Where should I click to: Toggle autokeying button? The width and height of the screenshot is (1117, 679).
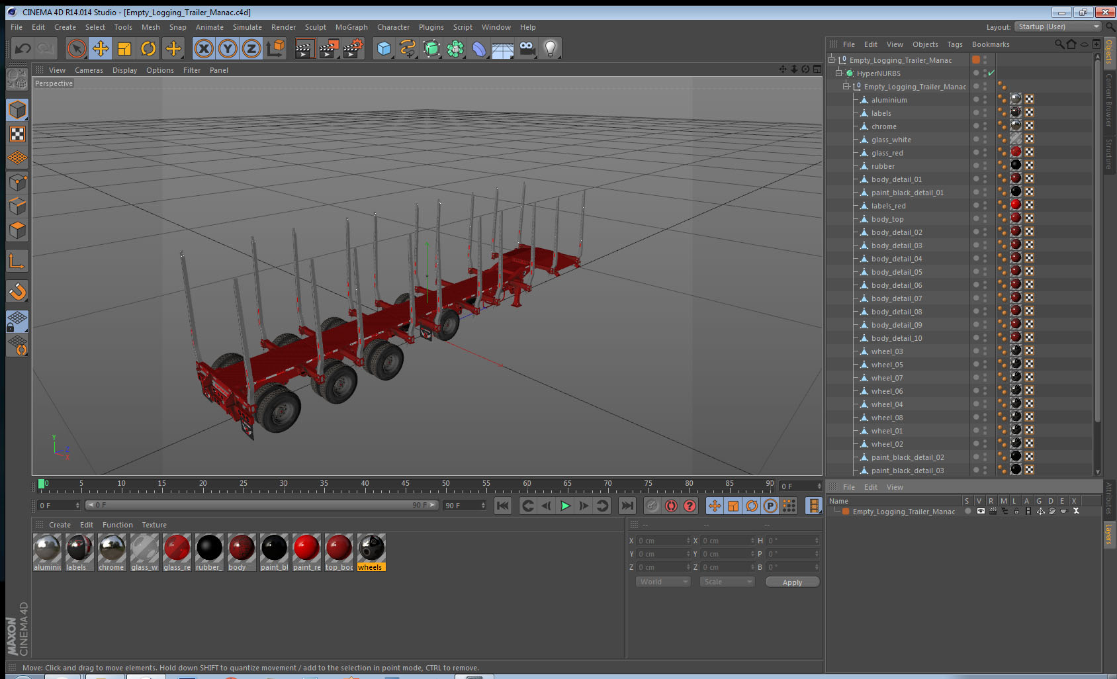[x=671, y=506]
